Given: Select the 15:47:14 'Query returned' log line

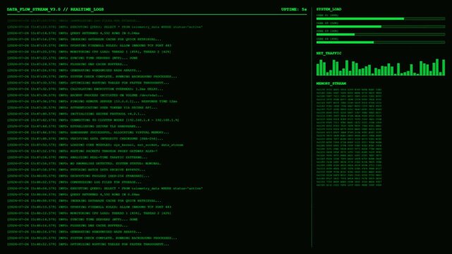Looking at the screenshot, I should 73,33.
